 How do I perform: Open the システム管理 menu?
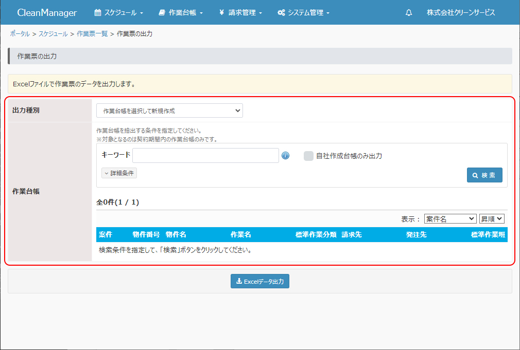tap(303, 13)
